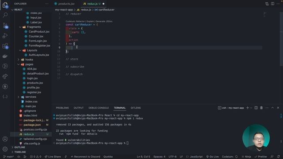Open the Explorer view in activity bar
This screenshot has width=283, height=159.
[x=5, y=5]
